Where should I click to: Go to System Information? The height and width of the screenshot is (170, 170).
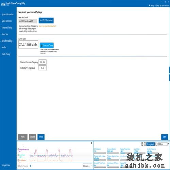pyautogui.click(x=7, y=14)
